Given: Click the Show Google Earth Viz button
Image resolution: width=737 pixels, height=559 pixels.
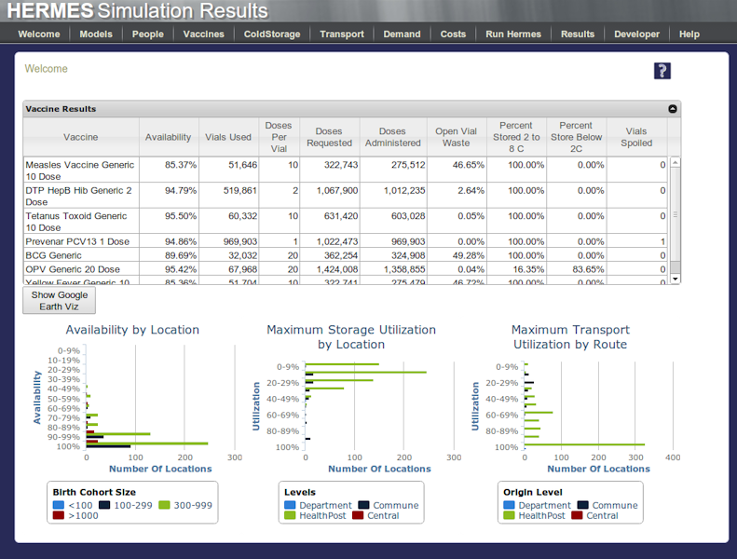Looking at the screenshot, I should point(60,301).
